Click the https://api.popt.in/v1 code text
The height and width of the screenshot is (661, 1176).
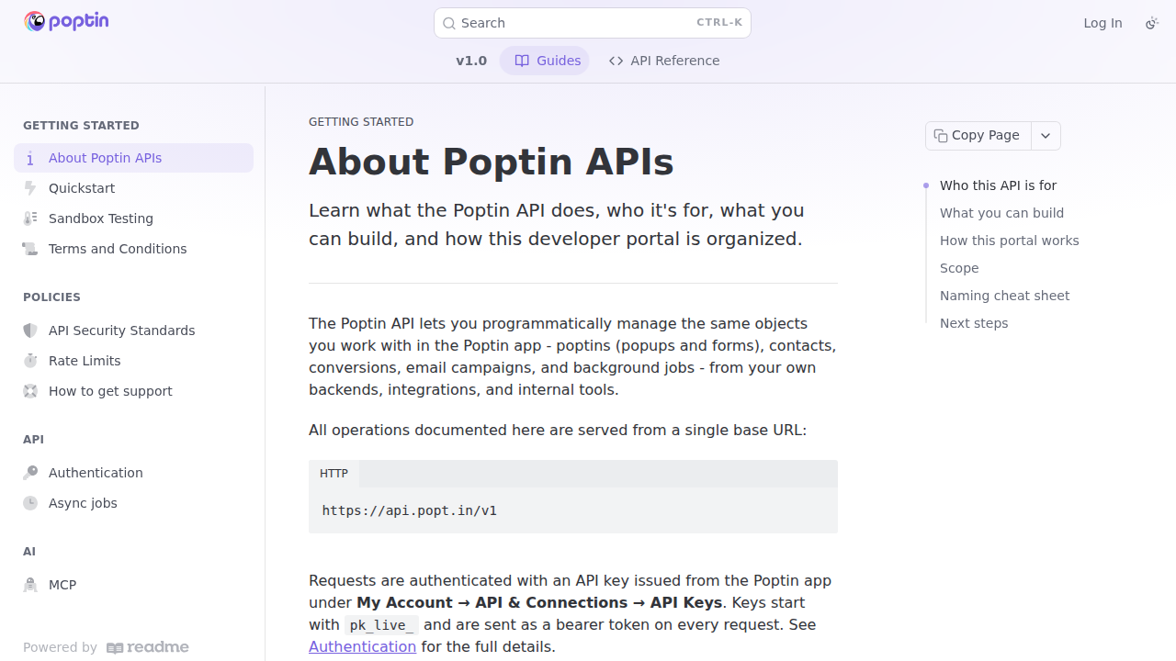409,510
